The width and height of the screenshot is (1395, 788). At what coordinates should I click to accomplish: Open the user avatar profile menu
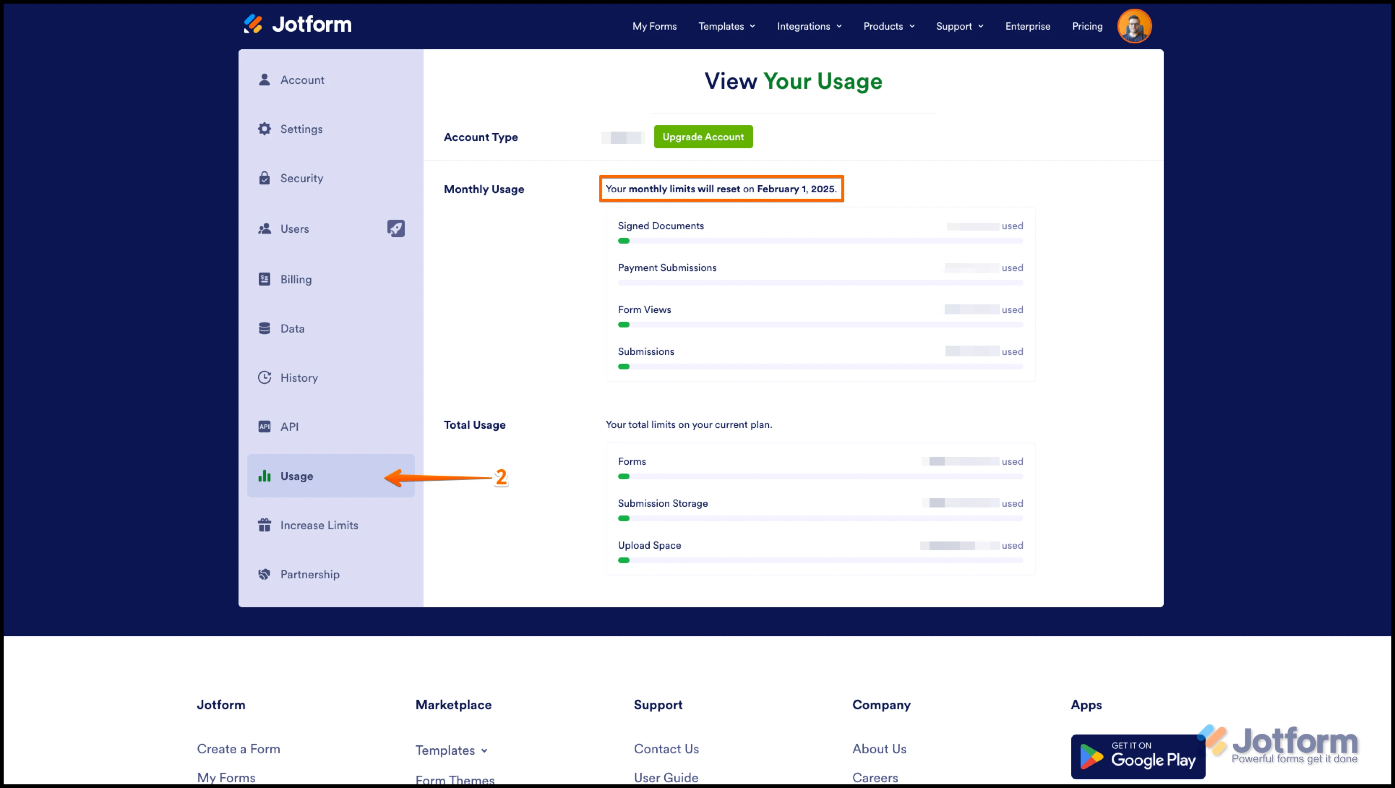coord(1134,26)
